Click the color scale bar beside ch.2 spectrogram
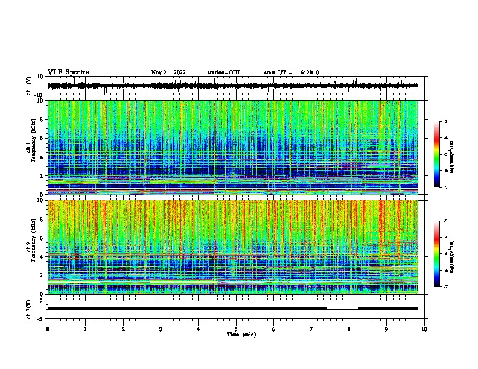 tap(436, 254)
